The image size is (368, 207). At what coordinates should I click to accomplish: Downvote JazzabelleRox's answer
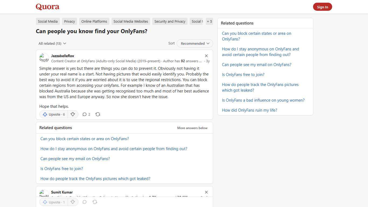[x=73, y=114]
